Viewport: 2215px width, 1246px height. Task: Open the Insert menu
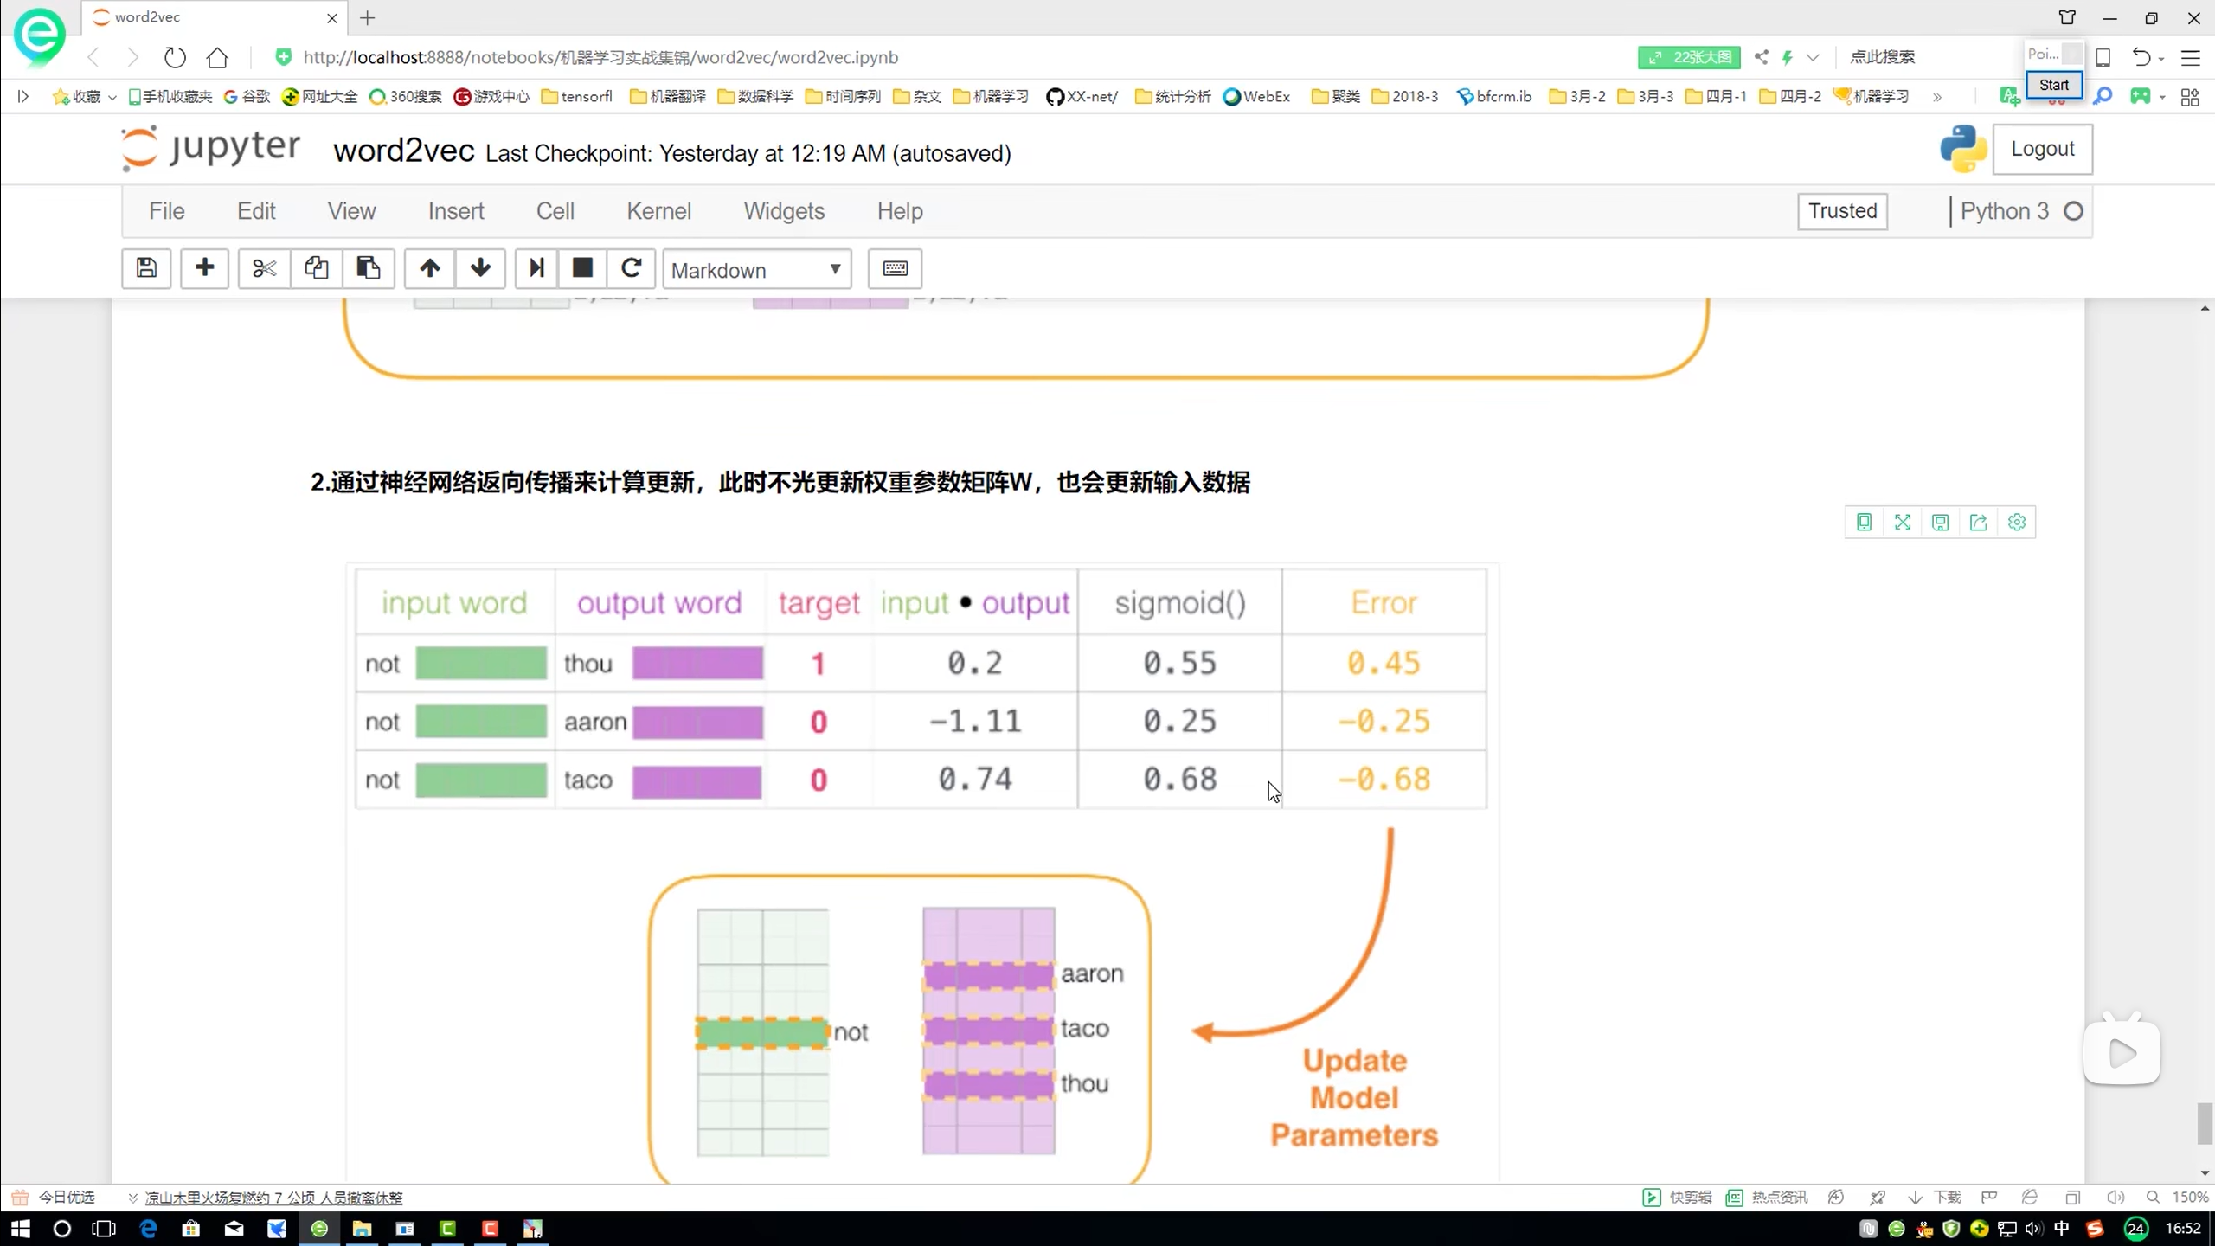tap(456, 211)
